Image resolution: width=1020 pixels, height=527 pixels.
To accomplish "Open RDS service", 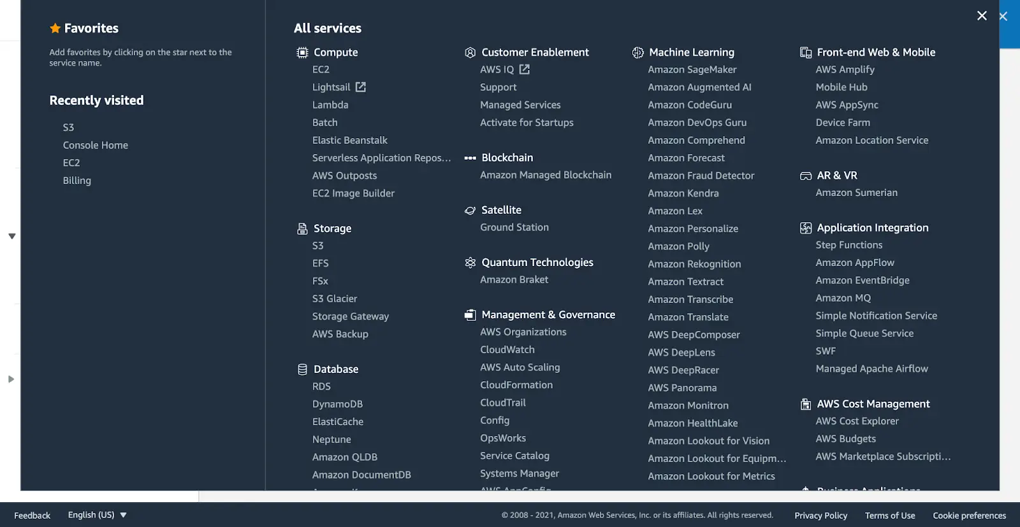I will point(321,386).
